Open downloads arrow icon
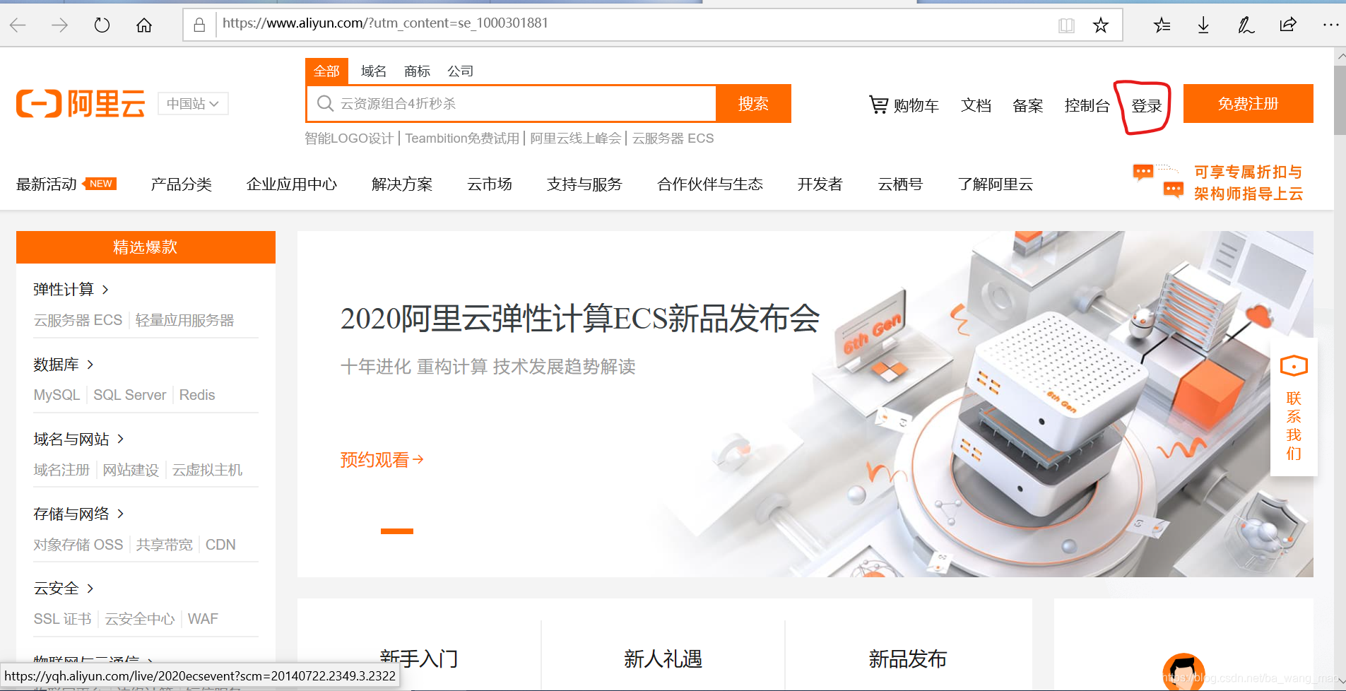Viewport: 1346px width, 691px height. pos(1203,25)
